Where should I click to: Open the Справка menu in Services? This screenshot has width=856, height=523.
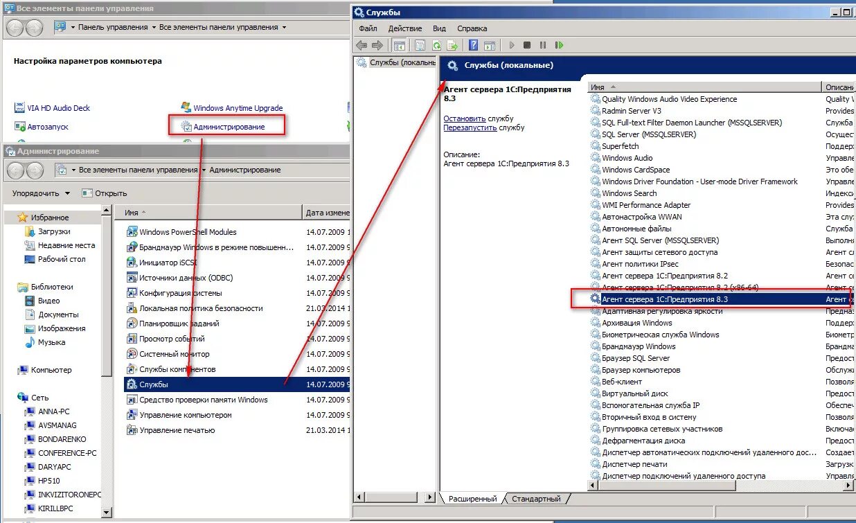tap(472, 28)
